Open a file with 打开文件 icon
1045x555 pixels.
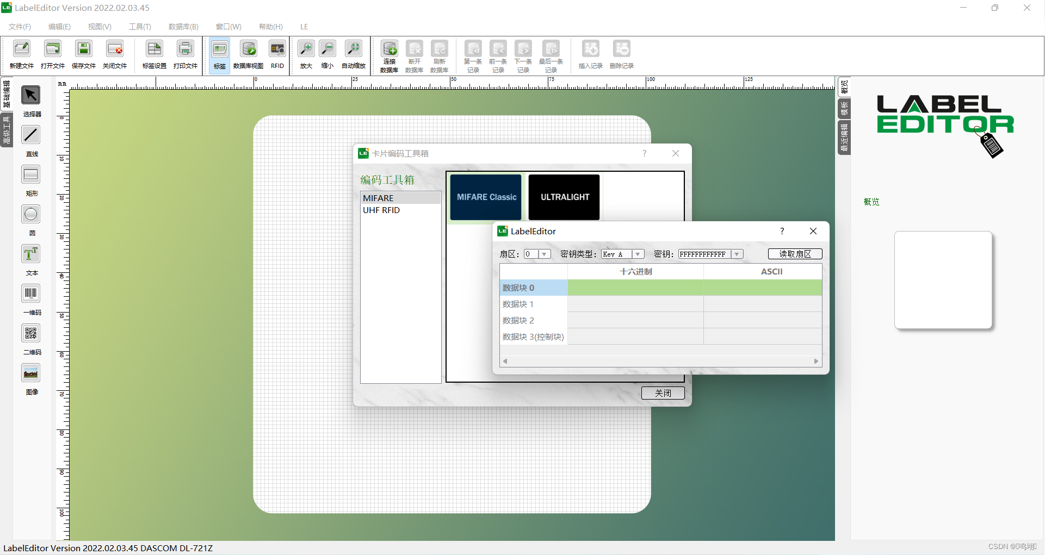point(53,49)
